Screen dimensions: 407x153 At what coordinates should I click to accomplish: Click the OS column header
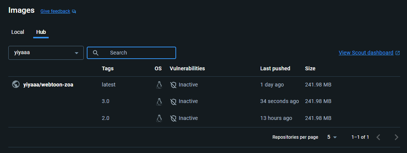click(x=158, y=68)
